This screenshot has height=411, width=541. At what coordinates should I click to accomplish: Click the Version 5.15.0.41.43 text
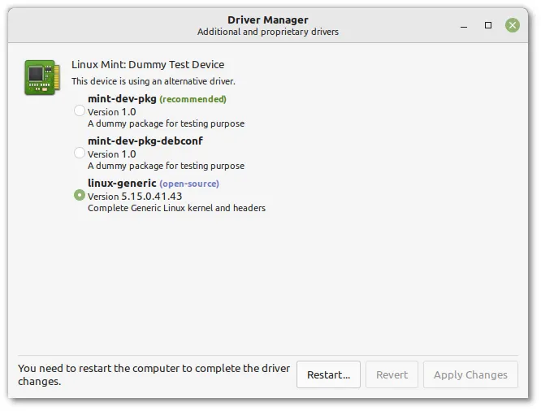[x=135, y=196]
